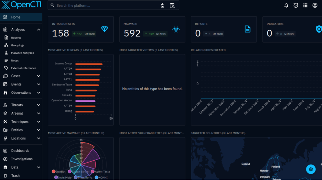
Task: Click the OilRig threat label
Action: 68,111
